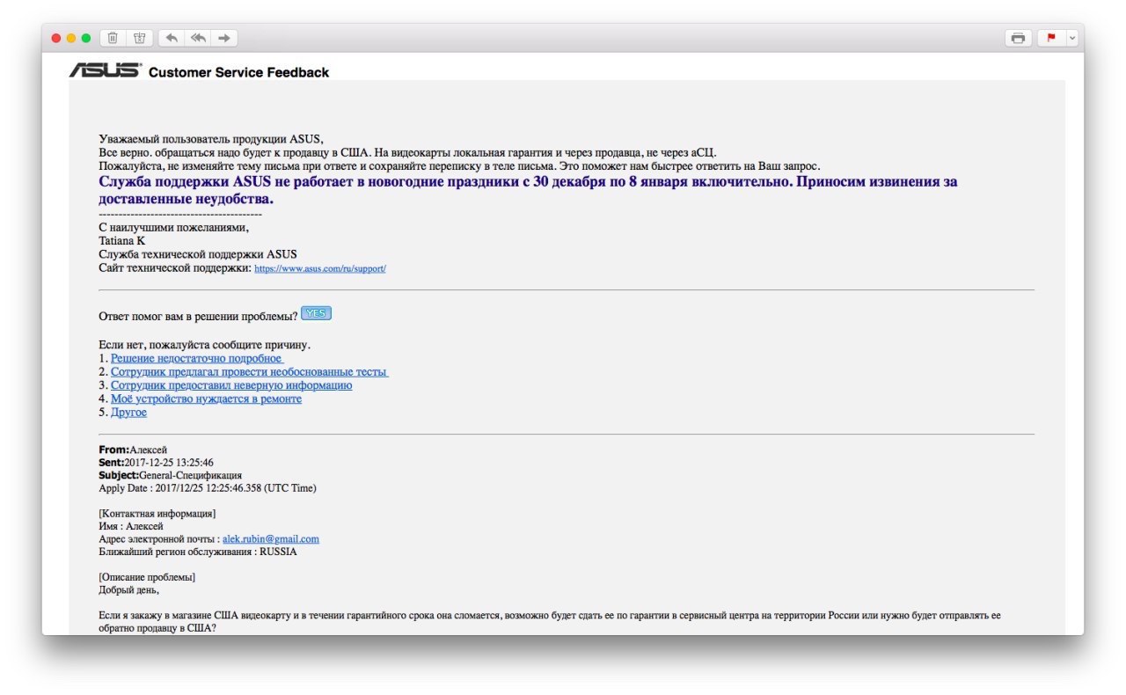The height and width of the screenshot is (695, 1126).
Task: Click the '[Контактная информация]' section label
Action: click(x=157, y=514)
